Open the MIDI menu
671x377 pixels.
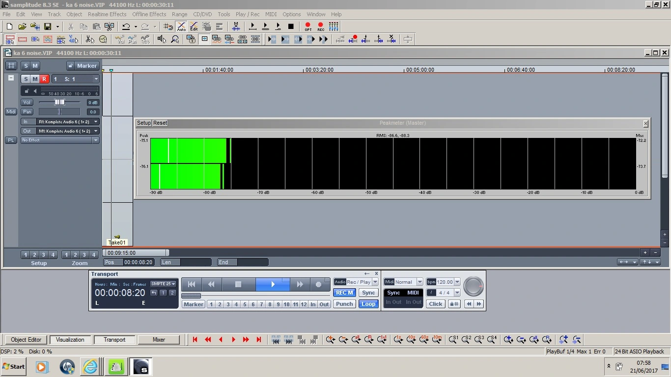coord(271,14)
